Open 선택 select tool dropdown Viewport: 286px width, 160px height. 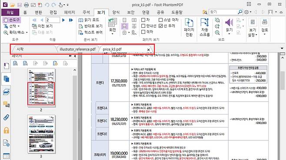(x=19, y=26)
